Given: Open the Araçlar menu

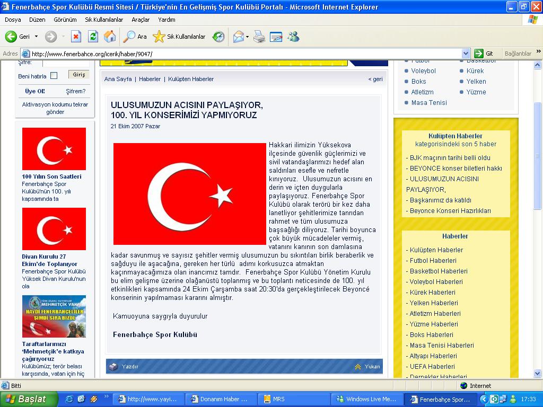Looking at the screenshot, I should (x=141, y=20).
